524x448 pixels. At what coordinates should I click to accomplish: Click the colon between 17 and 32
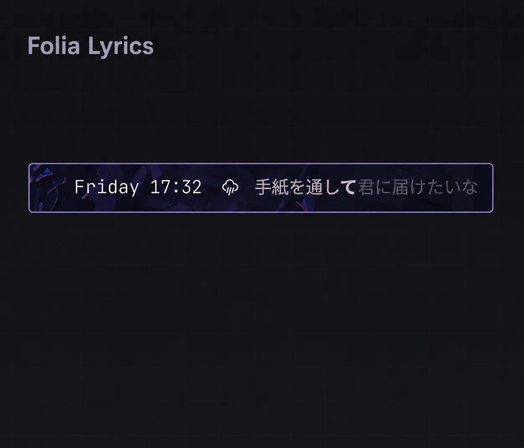click(176, 188)
